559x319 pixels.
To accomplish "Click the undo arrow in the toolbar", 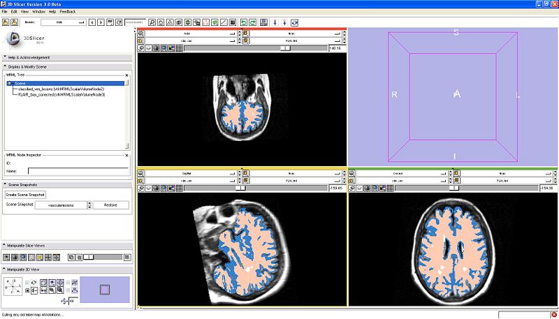I will tap(244, 22).
